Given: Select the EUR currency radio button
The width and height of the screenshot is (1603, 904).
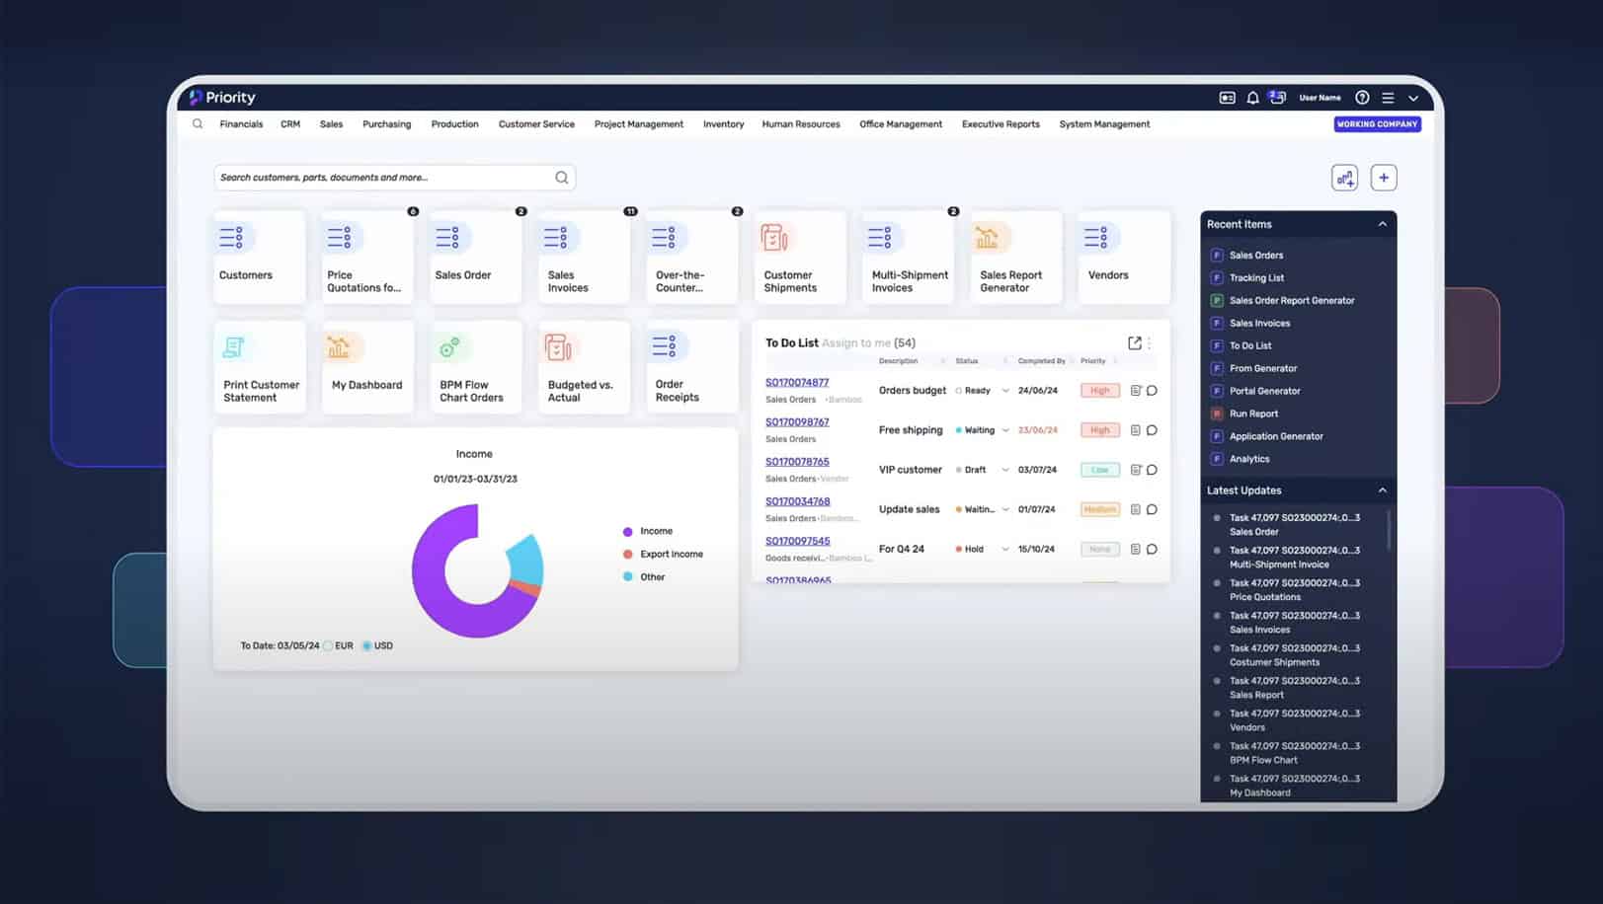Looking at the screenshot, I should [x=328, y=645].
